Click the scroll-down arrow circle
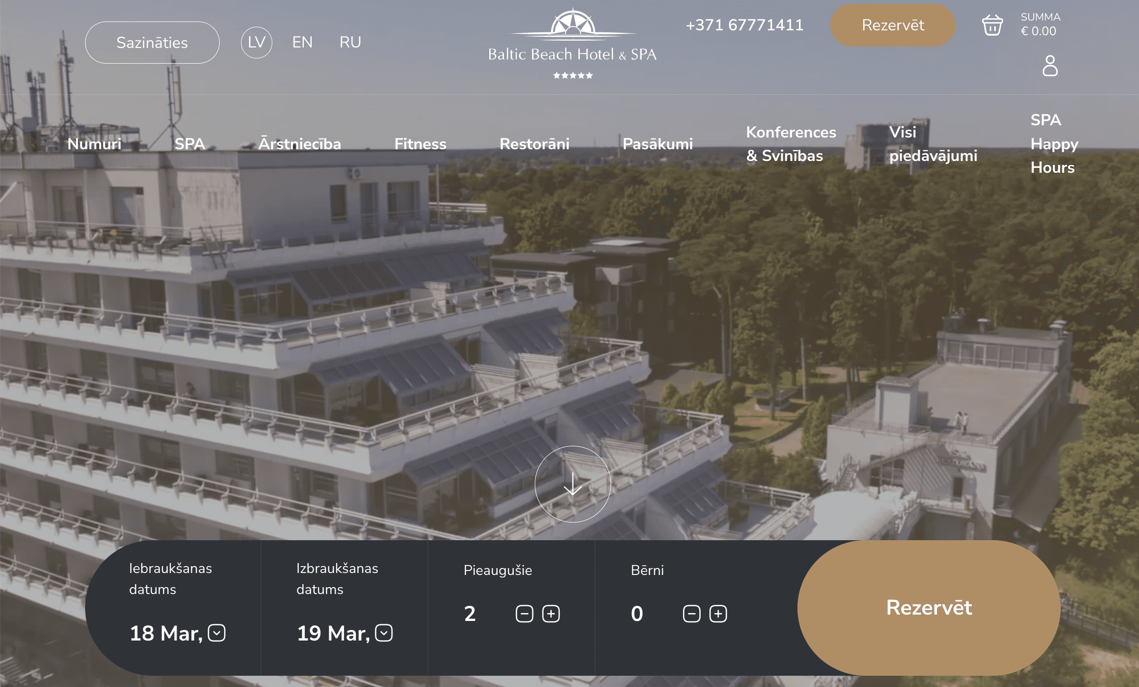 pyautogui.click(x=572, y=484)
